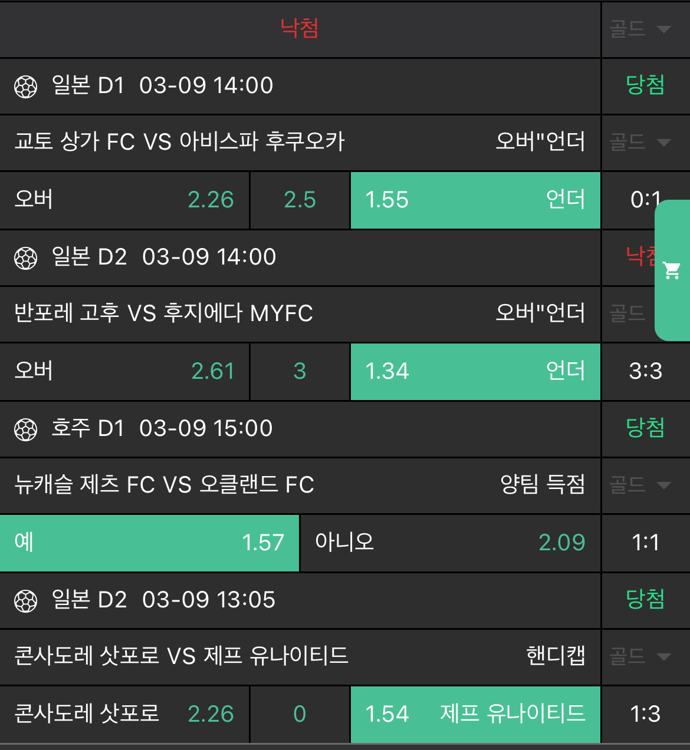The height and width of the screenshot is (750, 690).
Task: Pick 예 at 1.57 odds
Action: [x=149, y=543]
